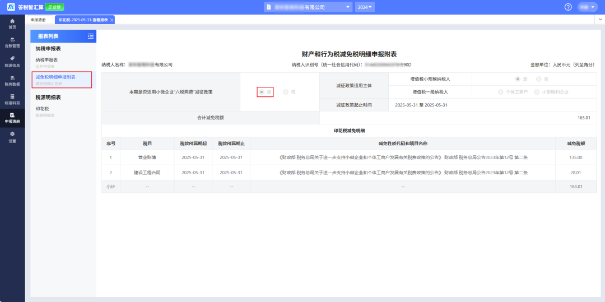Screen dimensions: 605x302
Task: Open 印花税 税源明细表 in the list
Action: (63, 111)
